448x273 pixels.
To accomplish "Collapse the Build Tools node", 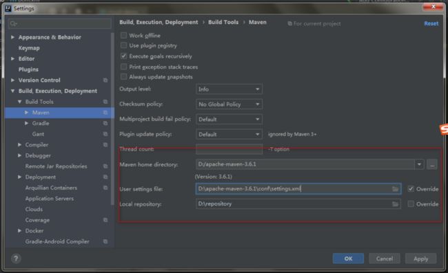I will click(20, 102).
